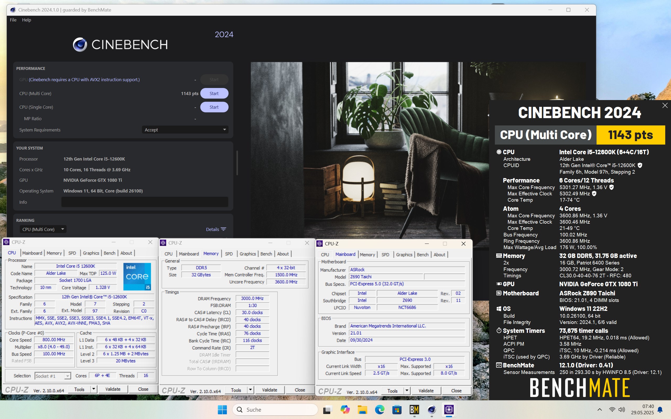
Task: Switch to Mainboard tab in CPU window
Action: coord(32,253)
